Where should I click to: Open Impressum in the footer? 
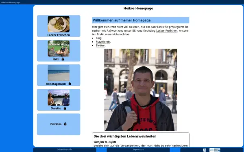[138, 150]
